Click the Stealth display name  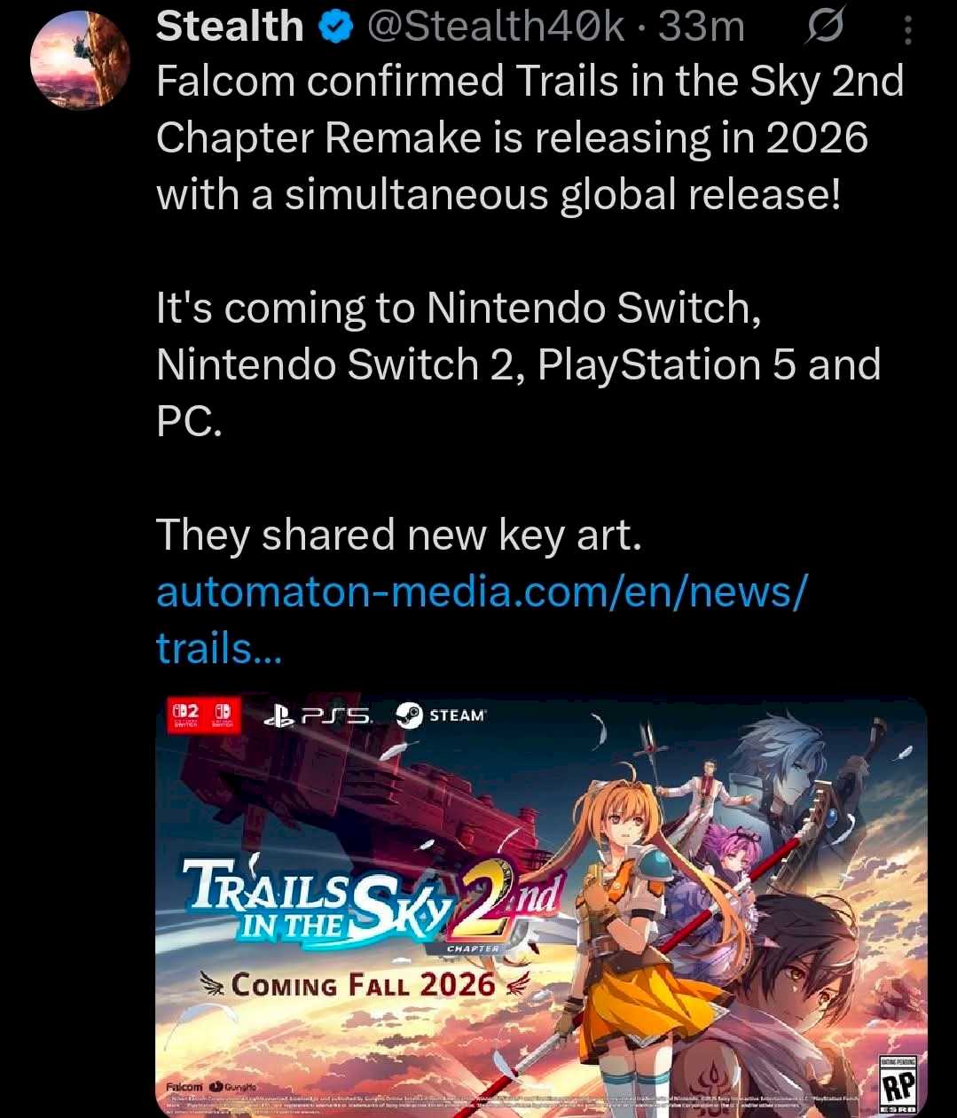point(229,27)
